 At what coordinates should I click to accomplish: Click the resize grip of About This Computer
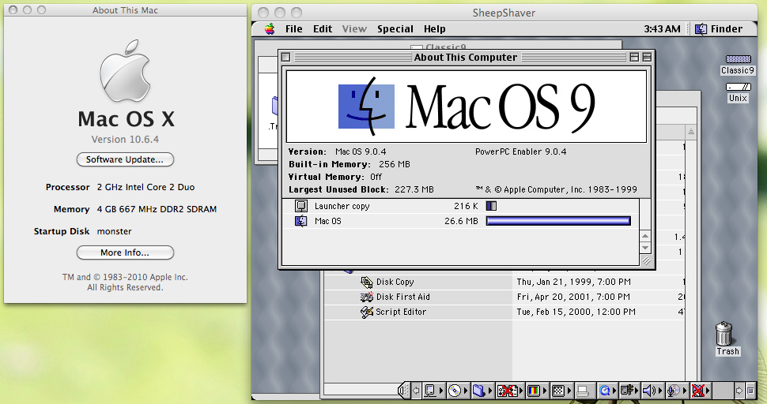coord(646,260)
